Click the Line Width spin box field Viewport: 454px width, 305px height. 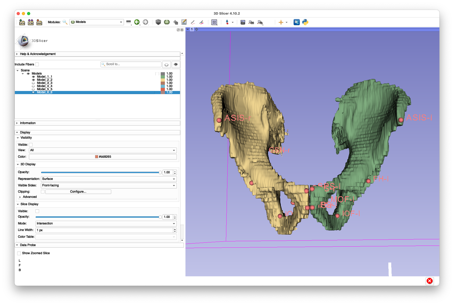tap(106, 230)
